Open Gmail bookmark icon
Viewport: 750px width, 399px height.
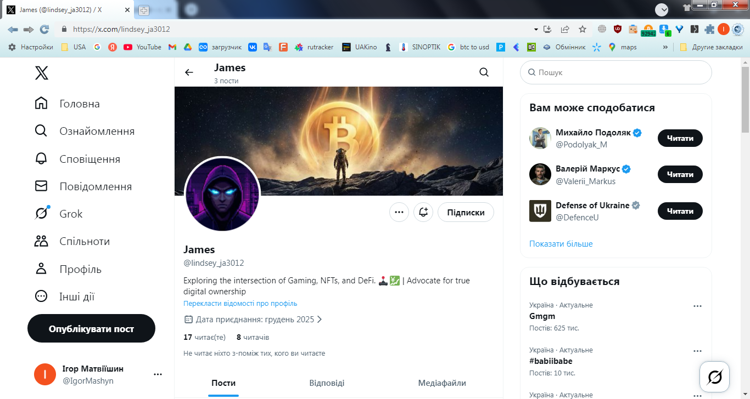pyautogui.click(x=172, y=47)
